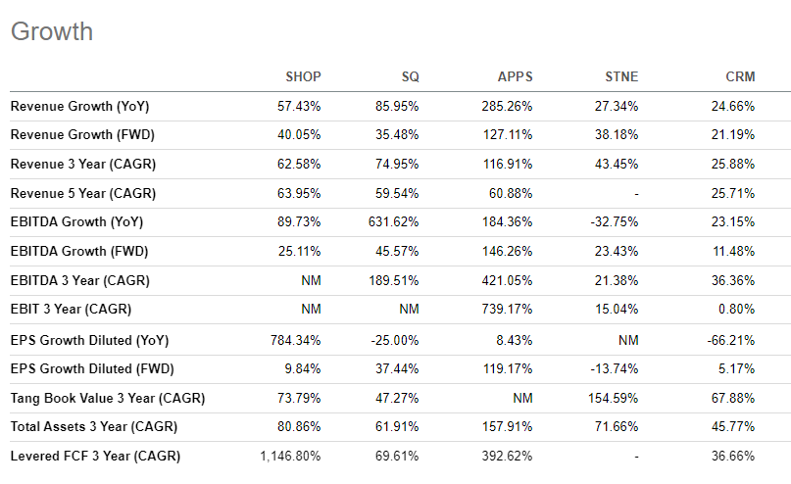
Task: Select the Levered FCF 3 Year (CAGR) label
Action: [x=95, y=457]
